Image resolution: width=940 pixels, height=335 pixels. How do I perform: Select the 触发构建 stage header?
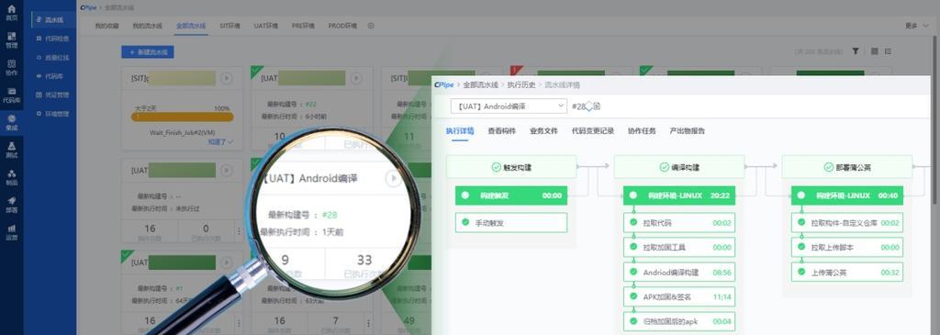(x=511, y=167)
